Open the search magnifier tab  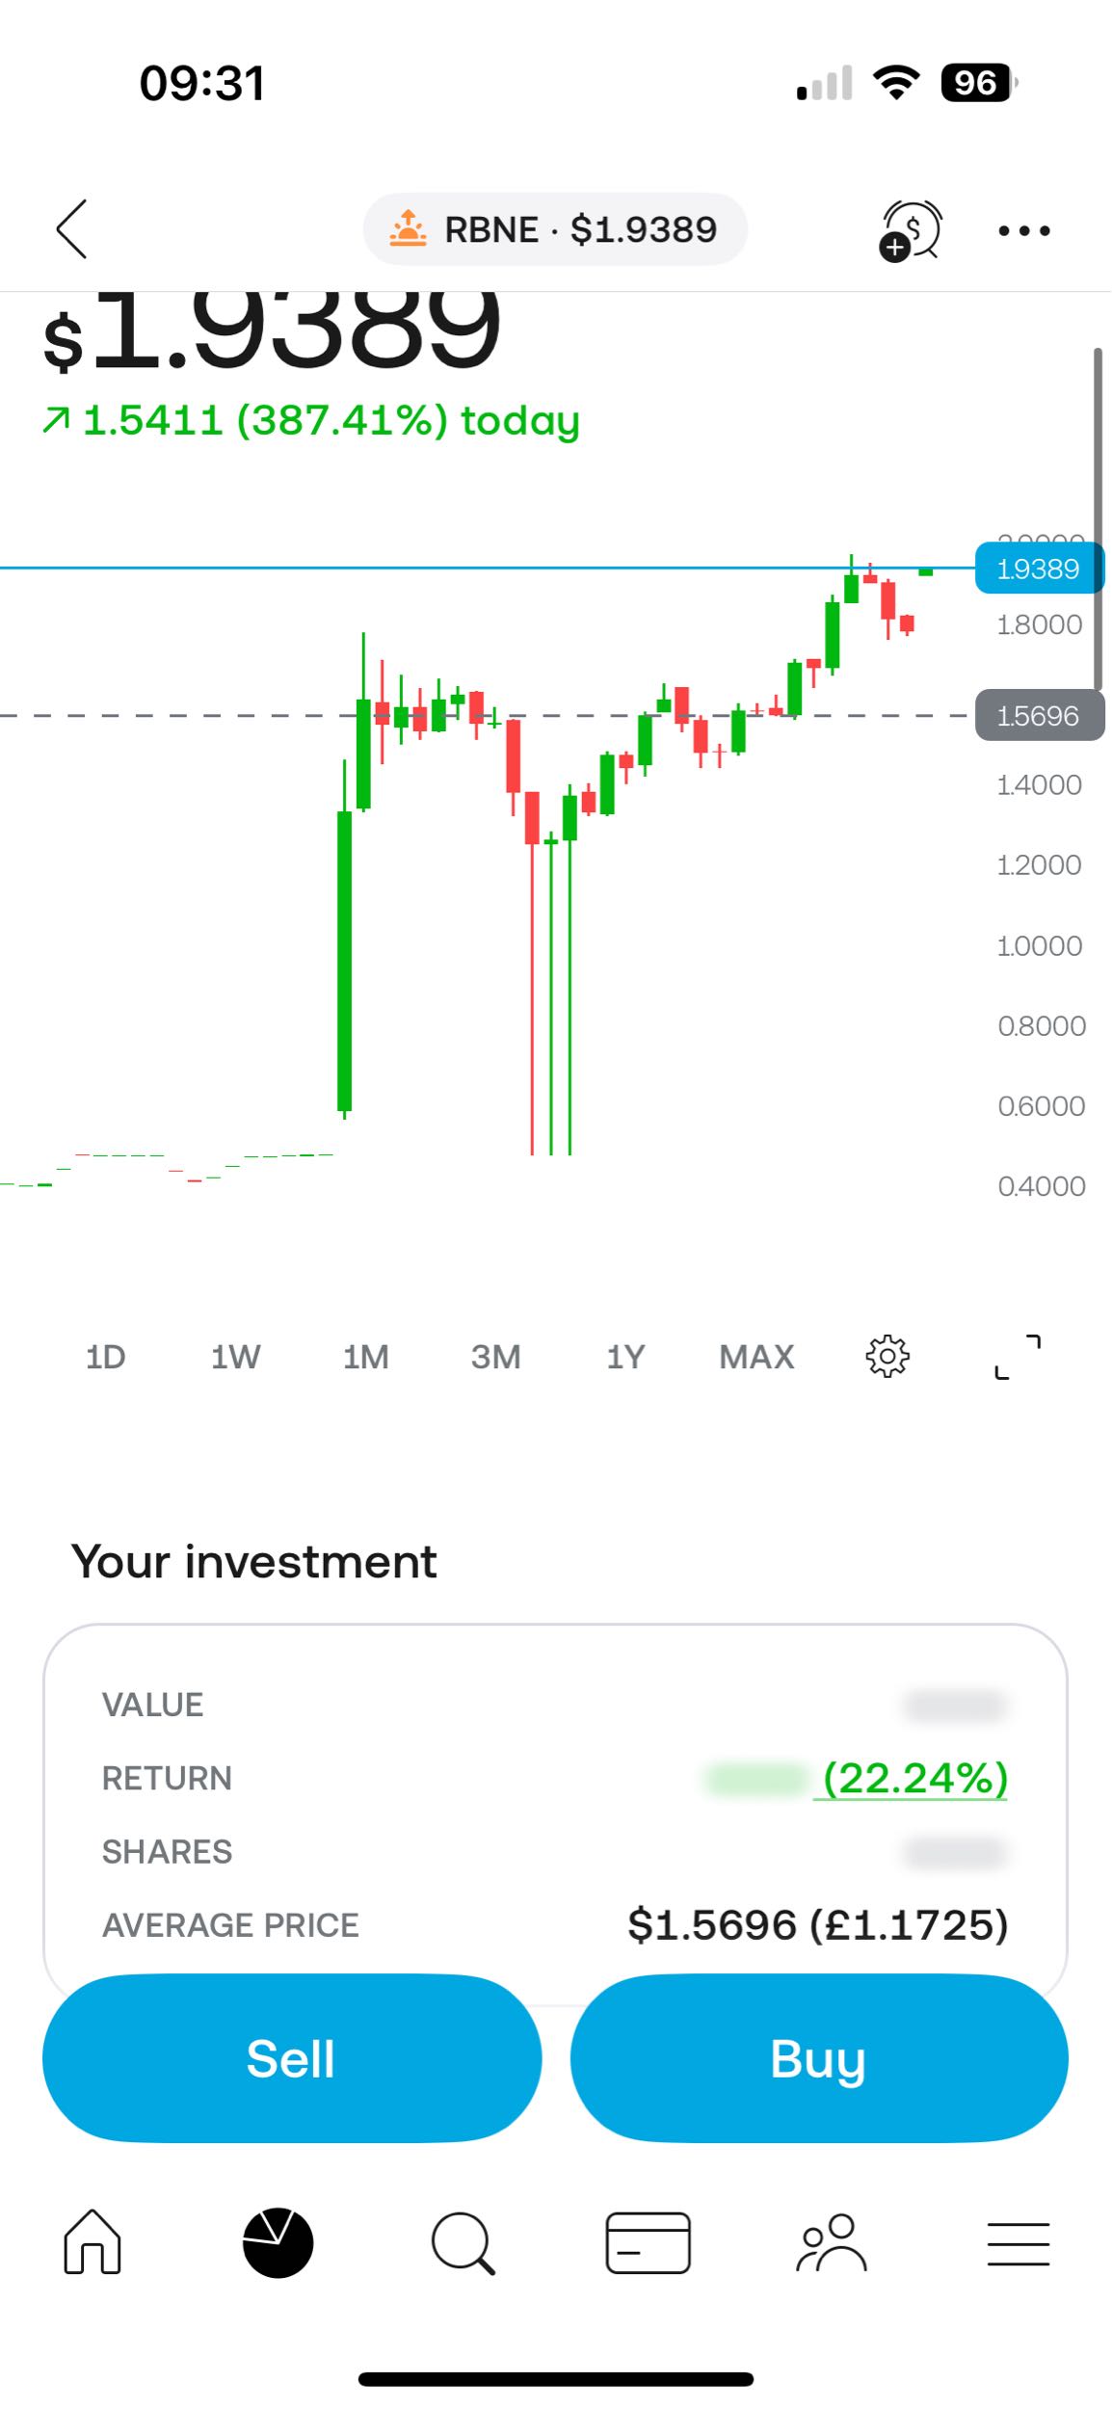click(463, 2242)
